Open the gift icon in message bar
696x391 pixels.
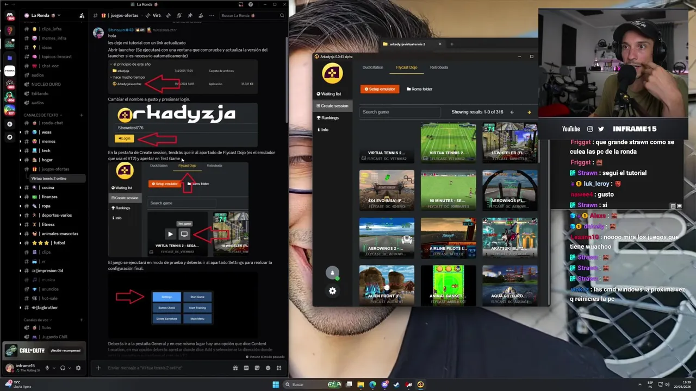[235, 368]
